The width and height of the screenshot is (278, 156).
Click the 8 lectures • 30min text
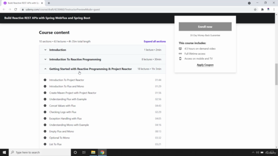[152, 59]
